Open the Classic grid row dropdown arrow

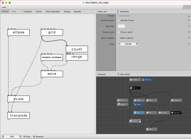click(189, 32)
